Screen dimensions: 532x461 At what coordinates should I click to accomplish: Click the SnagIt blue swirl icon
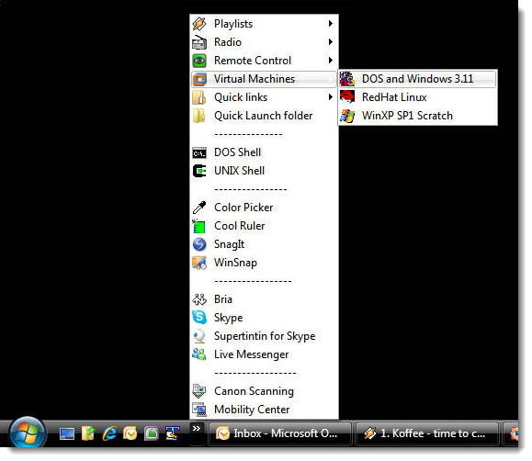[199, 244]
